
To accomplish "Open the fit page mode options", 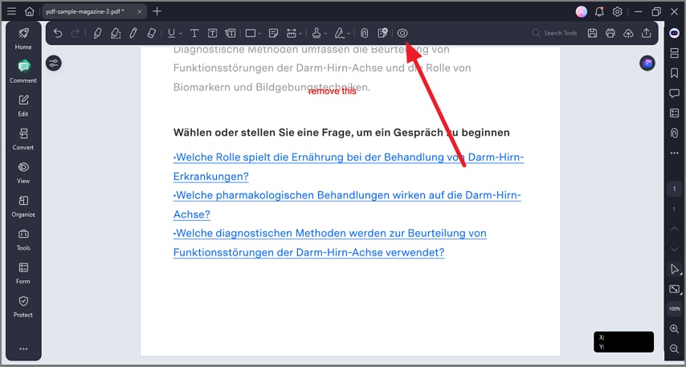I will 674,289.
